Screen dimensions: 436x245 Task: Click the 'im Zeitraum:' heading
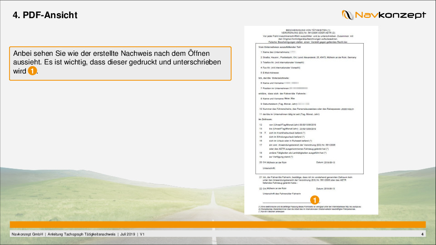265,119
